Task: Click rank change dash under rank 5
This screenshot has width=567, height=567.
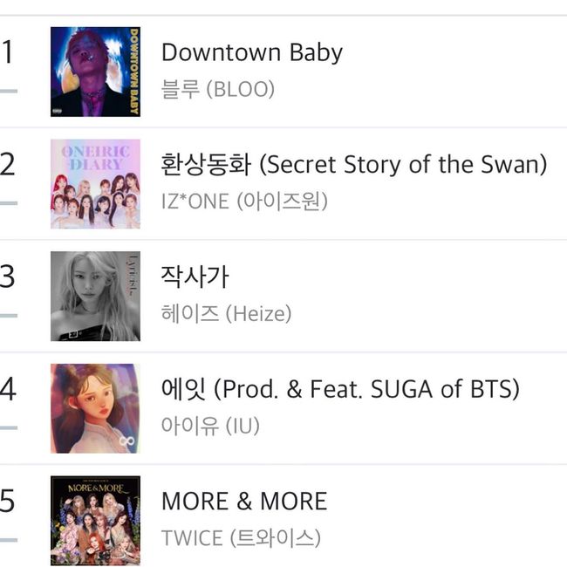Action: [9, 540]
